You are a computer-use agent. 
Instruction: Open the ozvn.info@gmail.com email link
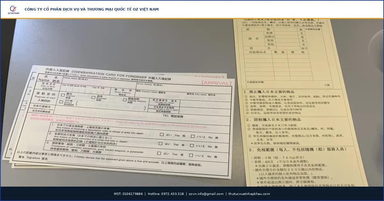pos(206,194)
